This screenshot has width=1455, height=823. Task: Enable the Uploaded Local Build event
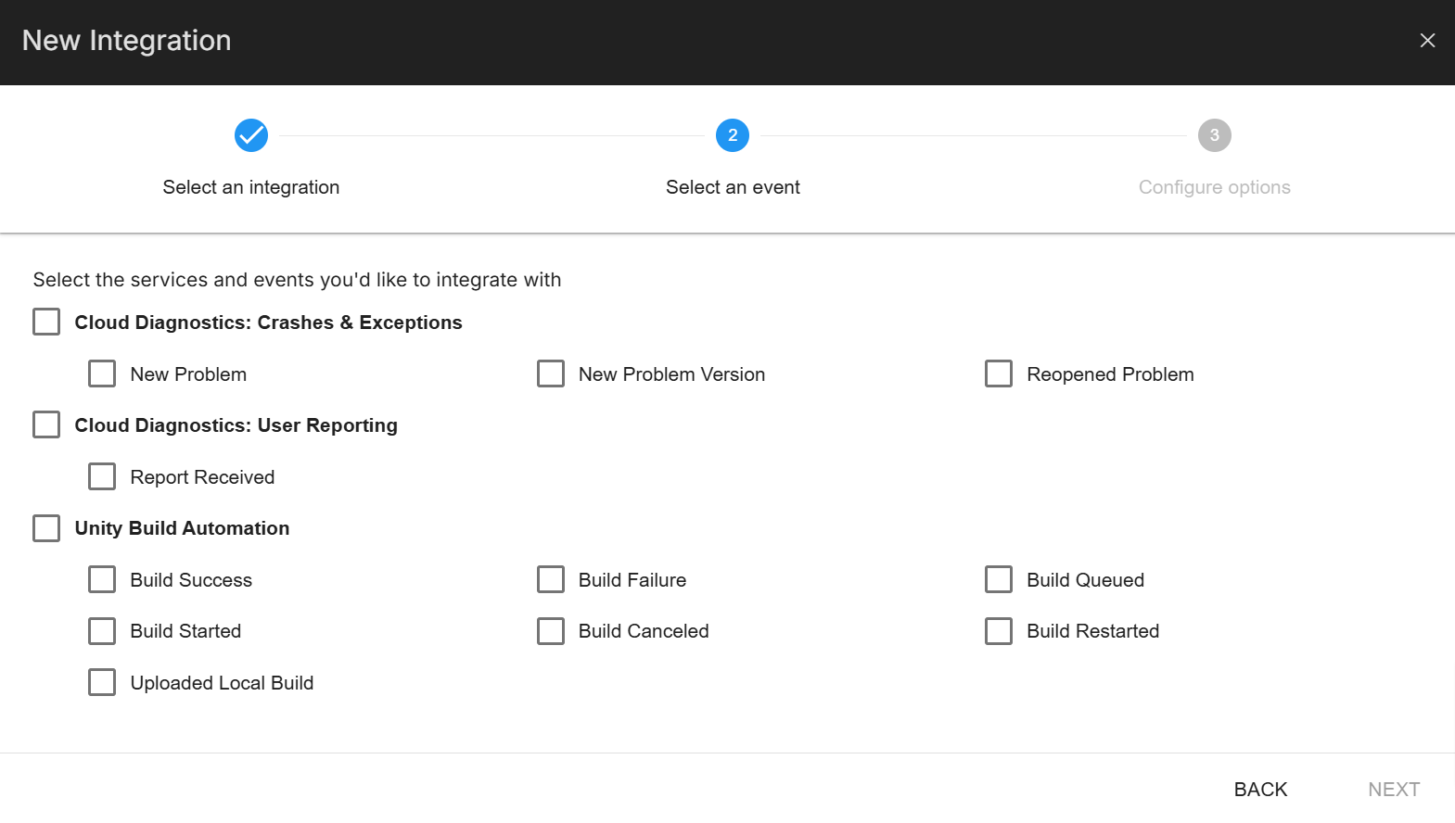[102, 682]
